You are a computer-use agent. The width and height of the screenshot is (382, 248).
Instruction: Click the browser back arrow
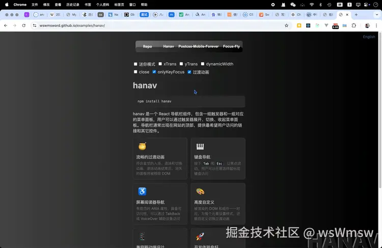tap(6, 25)
